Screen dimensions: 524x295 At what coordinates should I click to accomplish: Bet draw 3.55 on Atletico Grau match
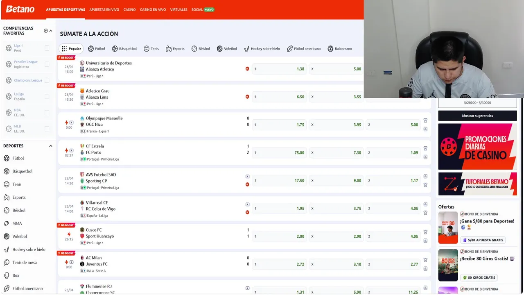tap(336, 97)
